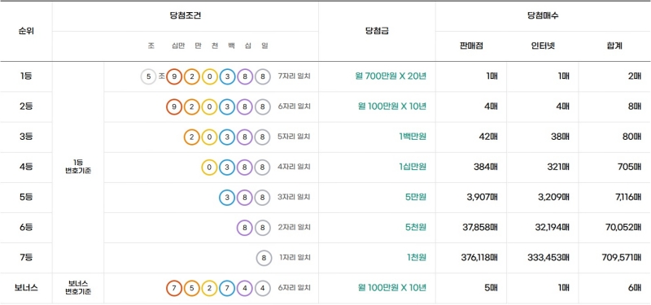Click the 7자리 일치 label
This screenshot has width=651, height=305.
click(x=295, y=76)
